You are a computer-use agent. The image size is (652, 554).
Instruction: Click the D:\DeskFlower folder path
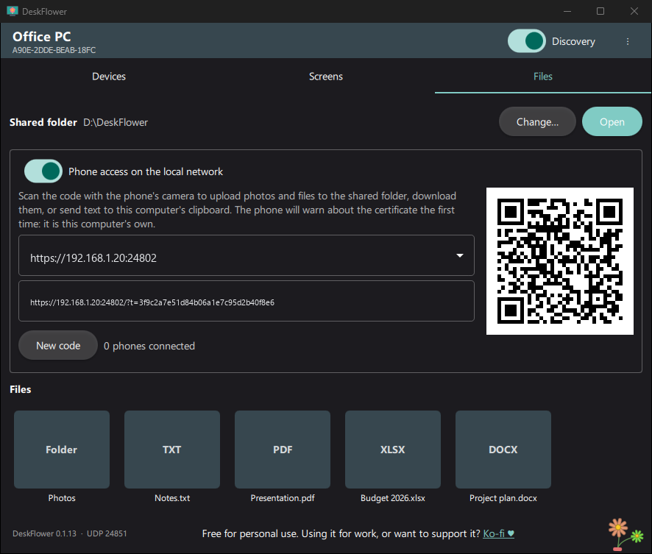[116, 122]
